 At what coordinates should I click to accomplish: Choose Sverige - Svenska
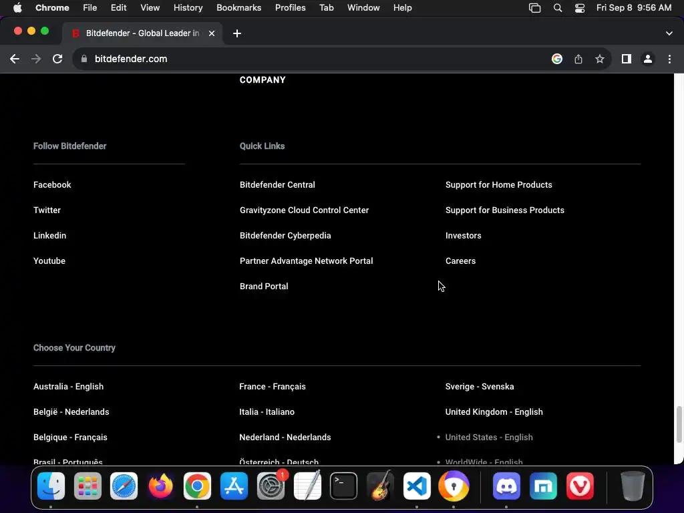tap(480, 387)
